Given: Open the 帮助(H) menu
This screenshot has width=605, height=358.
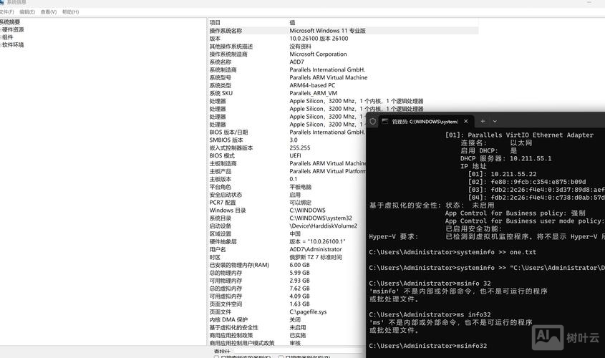Looking at the screenshot, I should (x=70, y=12).
